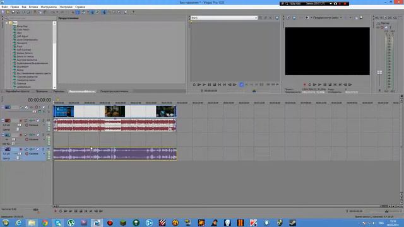
Task: Click Play in timeline bottom transport
Action: tap(70, 211)
